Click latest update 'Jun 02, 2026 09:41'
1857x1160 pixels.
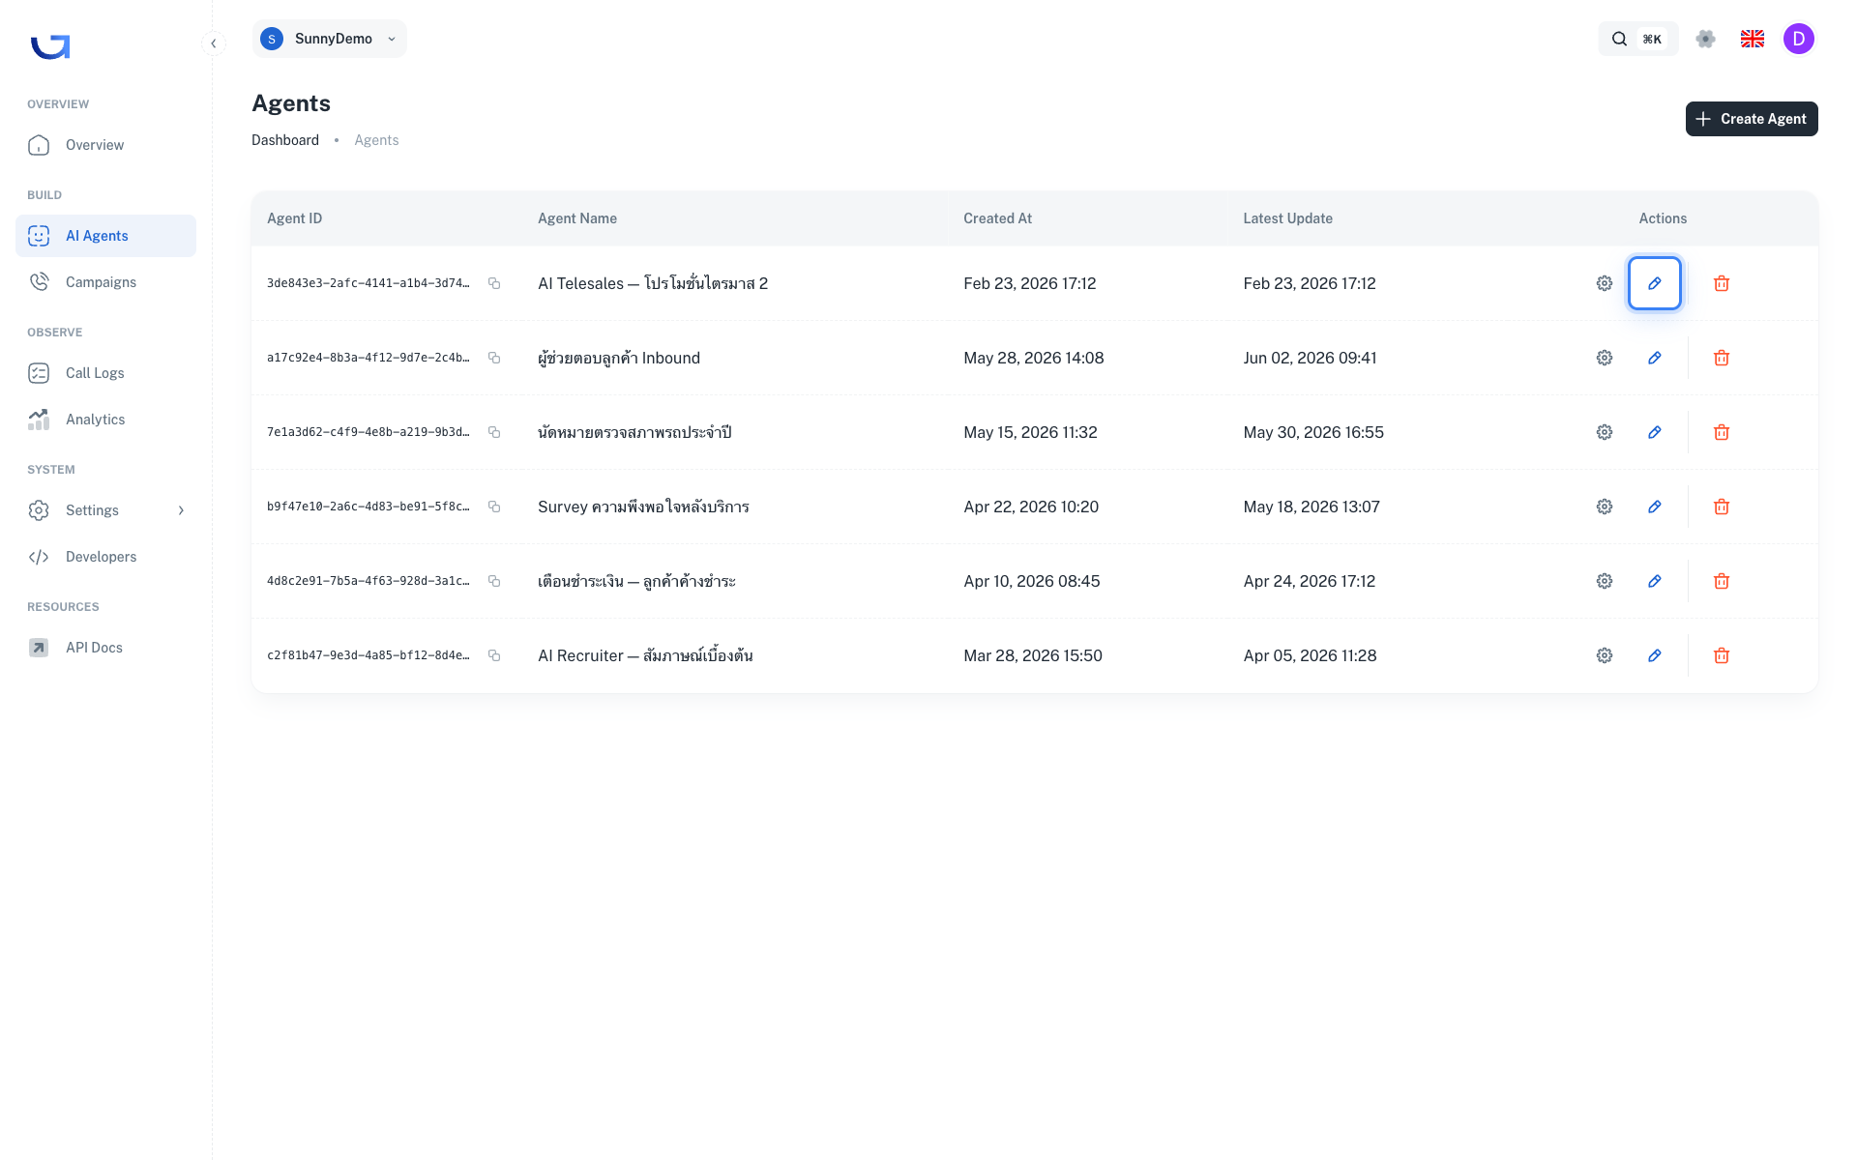pyautogui.click(x=1311, y=358)
